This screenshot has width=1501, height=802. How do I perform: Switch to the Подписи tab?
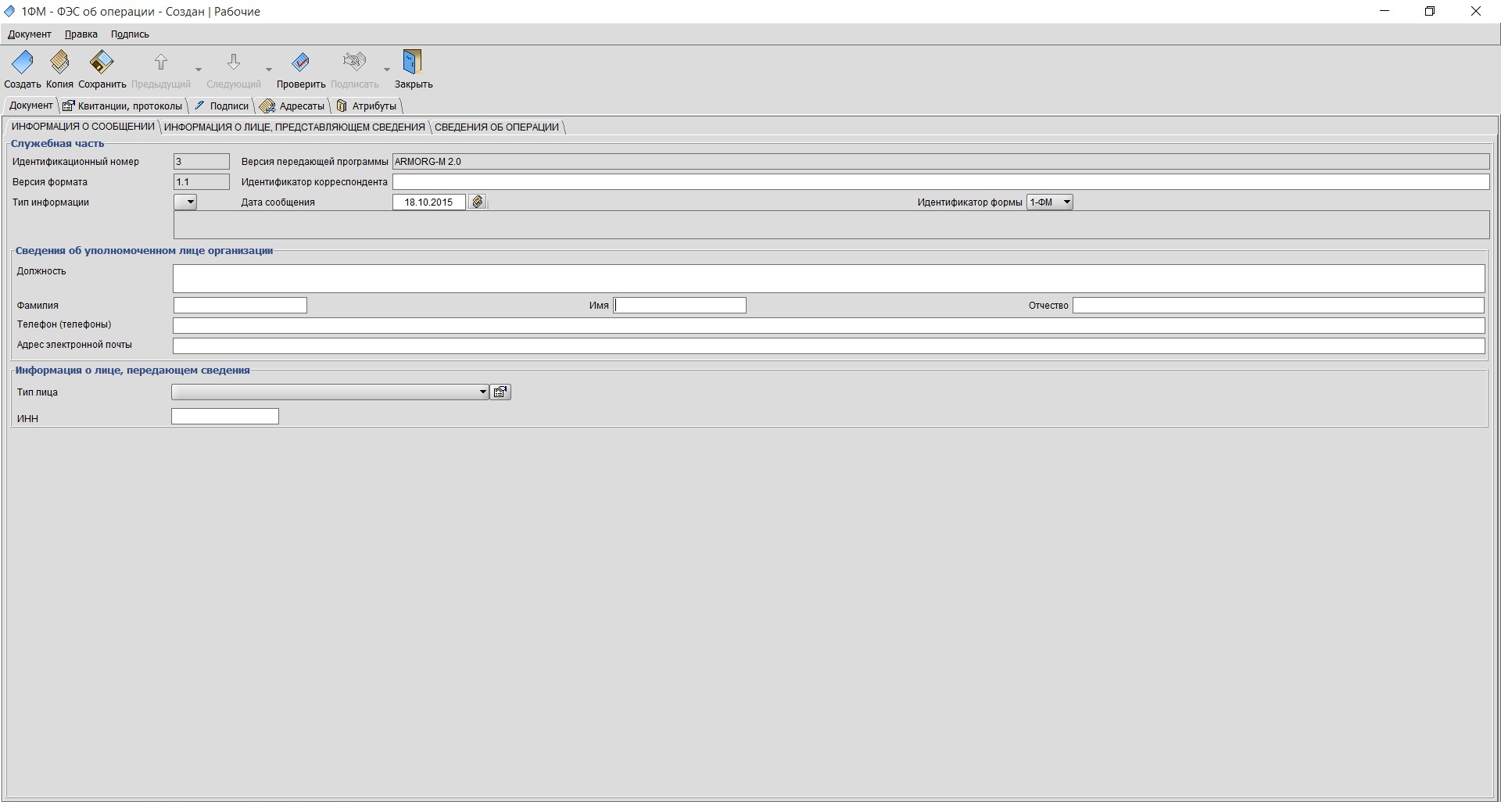(x=221, y=106)
